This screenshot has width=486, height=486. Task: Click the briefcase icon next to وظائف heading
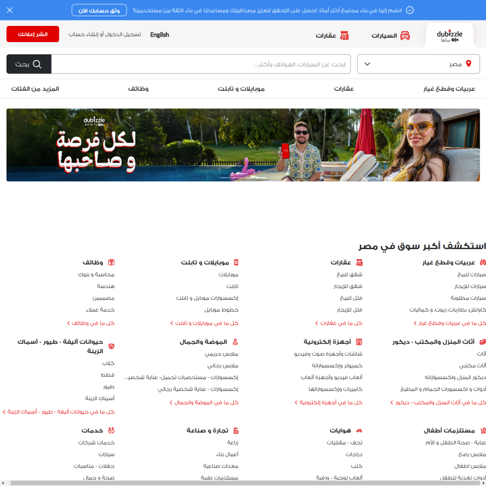coord(111,262)
